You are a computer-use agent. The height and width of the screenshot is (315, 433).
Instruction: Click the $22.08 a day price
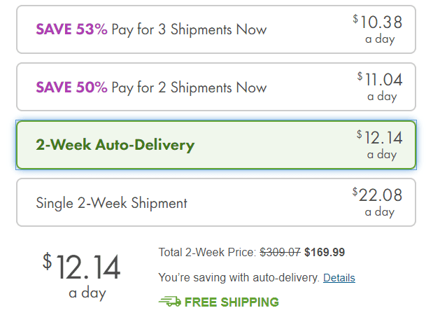(x=377, y=202)
